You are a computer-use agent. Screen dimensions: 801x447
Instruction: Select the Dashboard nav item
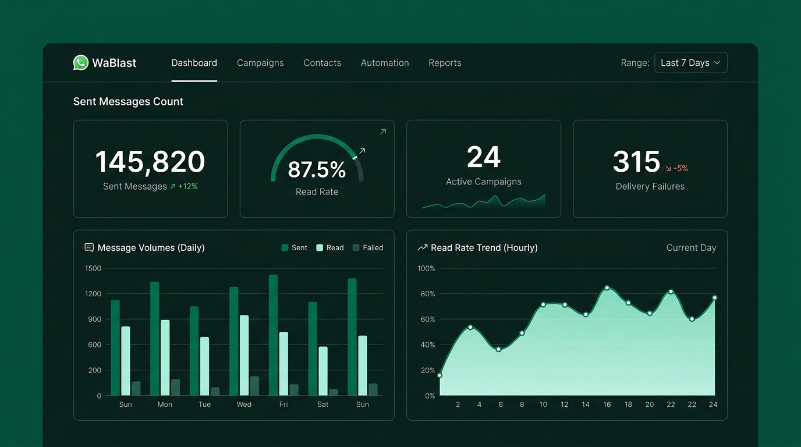tap(194, 63)
